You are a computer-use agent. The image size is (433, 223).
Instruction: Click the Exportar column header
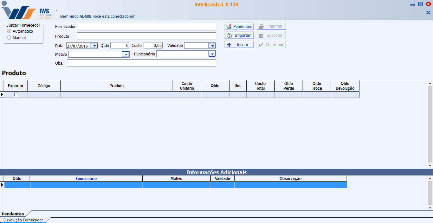click(x=16, y=86)
